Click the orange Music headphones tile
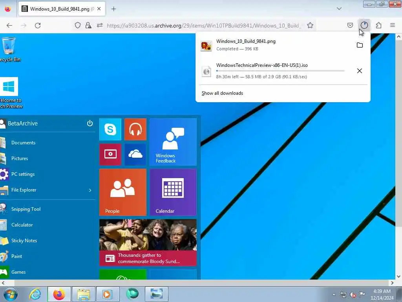The image size is (402, 302). [x=135, y=129]
